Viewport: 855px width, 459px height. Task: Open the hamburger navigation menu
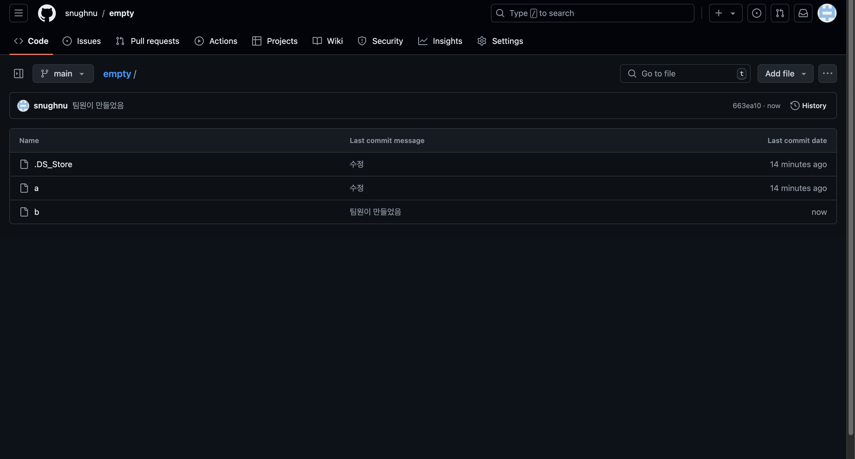pyautogui.click(x=19, y=13)
